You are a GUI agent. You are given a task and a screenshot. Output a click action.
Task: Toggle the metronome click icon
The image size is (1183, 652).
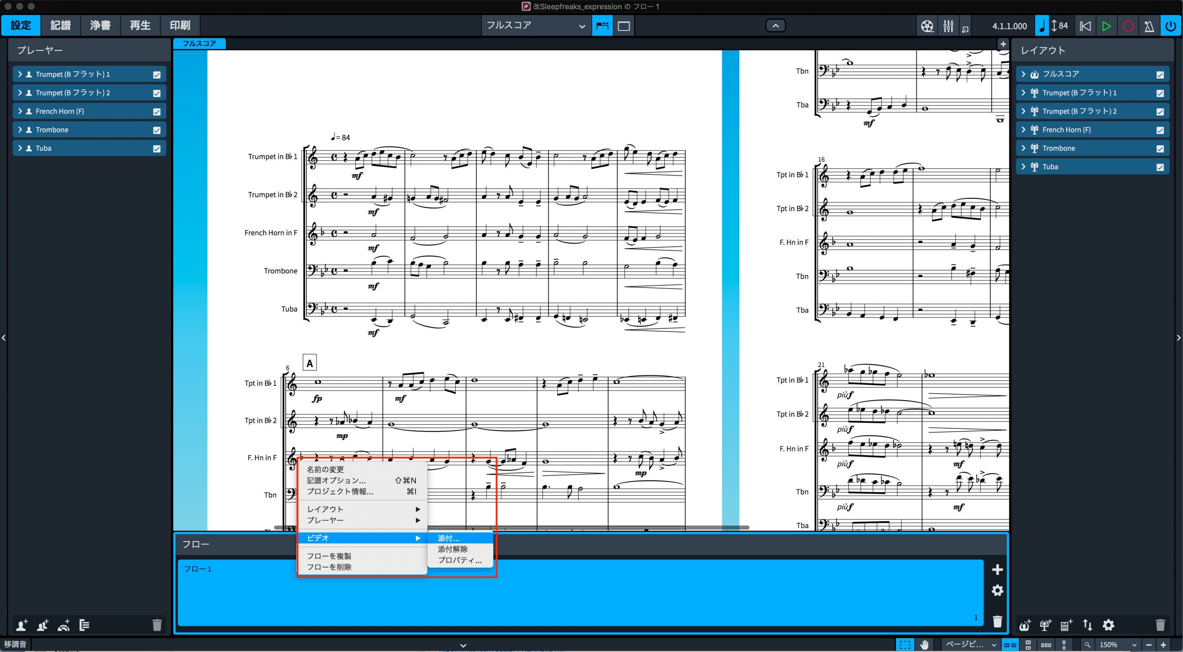[x=1149, y=26]
